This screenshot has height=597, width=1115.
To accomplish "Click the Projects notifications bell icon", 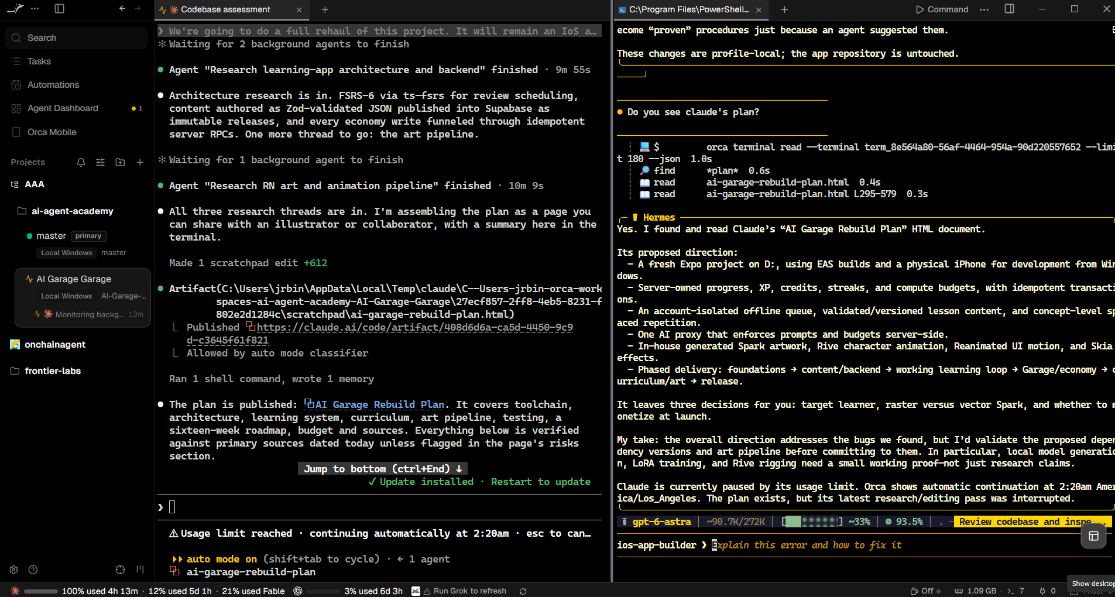I will [81, 162].
